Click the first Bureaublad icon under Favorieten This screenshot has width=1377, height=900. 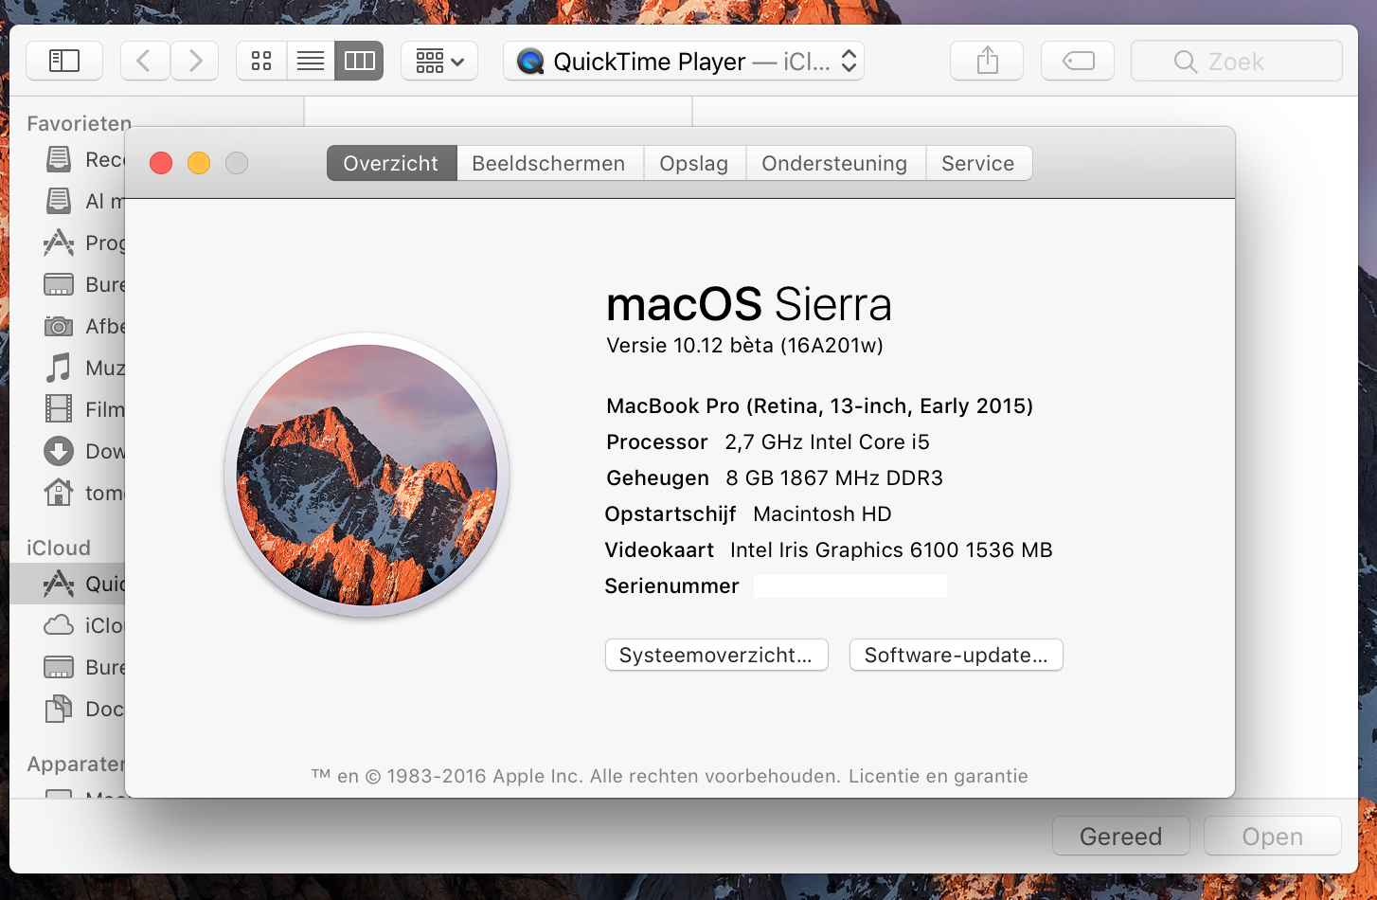pos(59,284)
